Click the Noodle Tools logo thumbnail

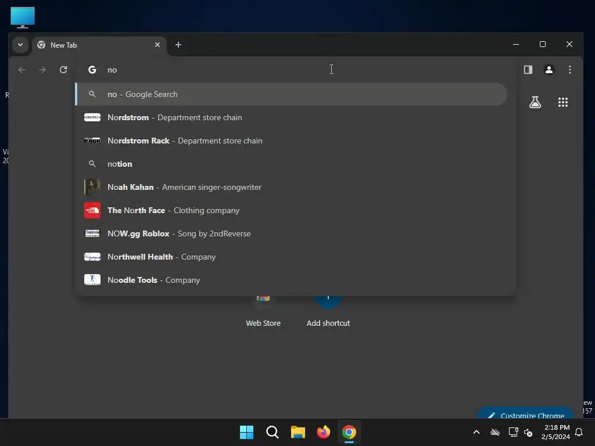(92, 280)
